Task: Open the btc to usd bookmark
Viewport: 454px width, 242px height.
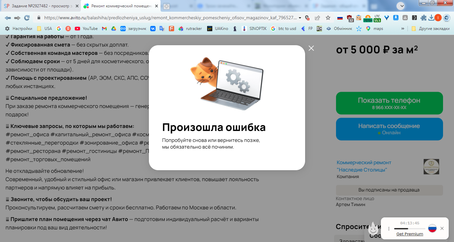Action: click(283, 29)
